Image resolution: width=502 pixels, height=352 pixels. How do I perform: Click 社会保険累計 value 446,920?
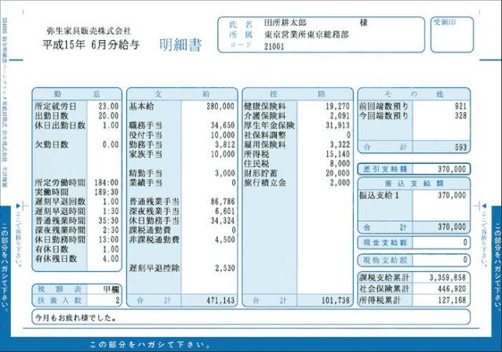click(452, 289)
